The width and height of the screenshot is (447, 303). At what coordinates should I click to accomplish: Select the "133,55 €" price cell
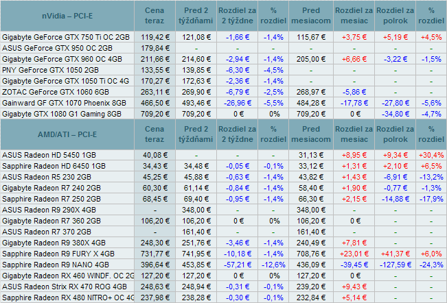click(x=154, y=70)
